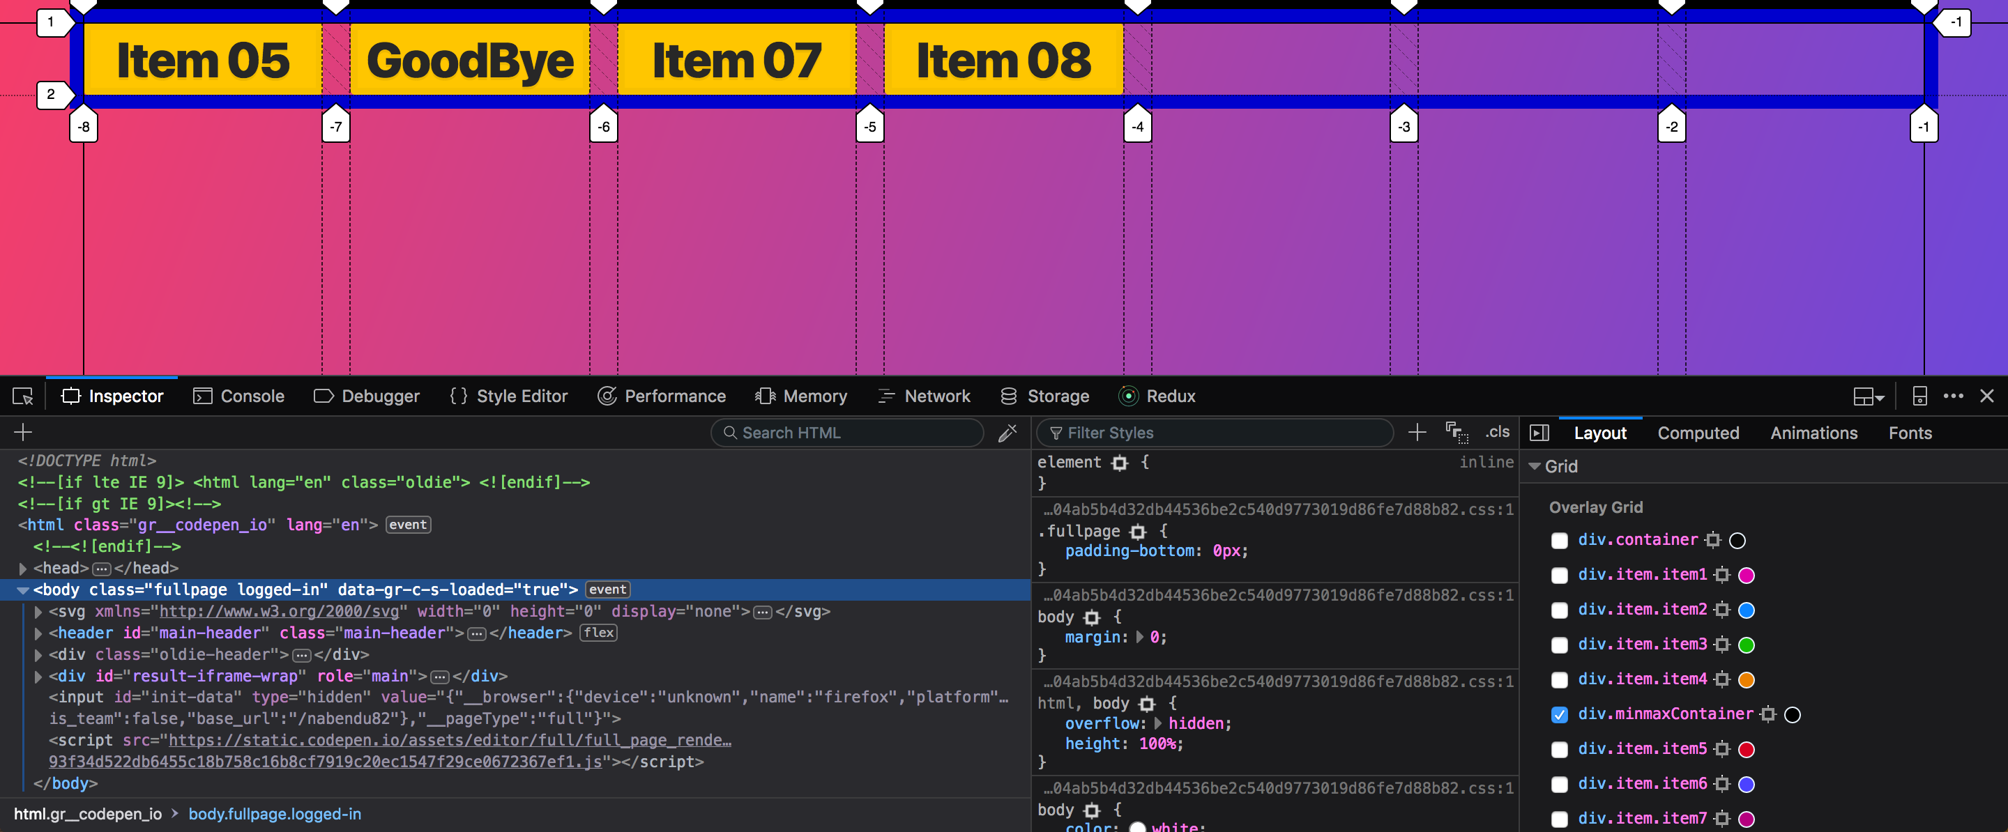Viewport: 2008px width, 832px height.
Task: Enable grid overlay for div.item.item7
Action: click(1559, 819)
